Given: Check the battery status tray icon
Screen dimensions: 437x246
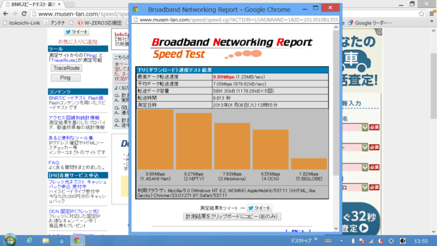Looking at the screenshot, I should point(352,241).
